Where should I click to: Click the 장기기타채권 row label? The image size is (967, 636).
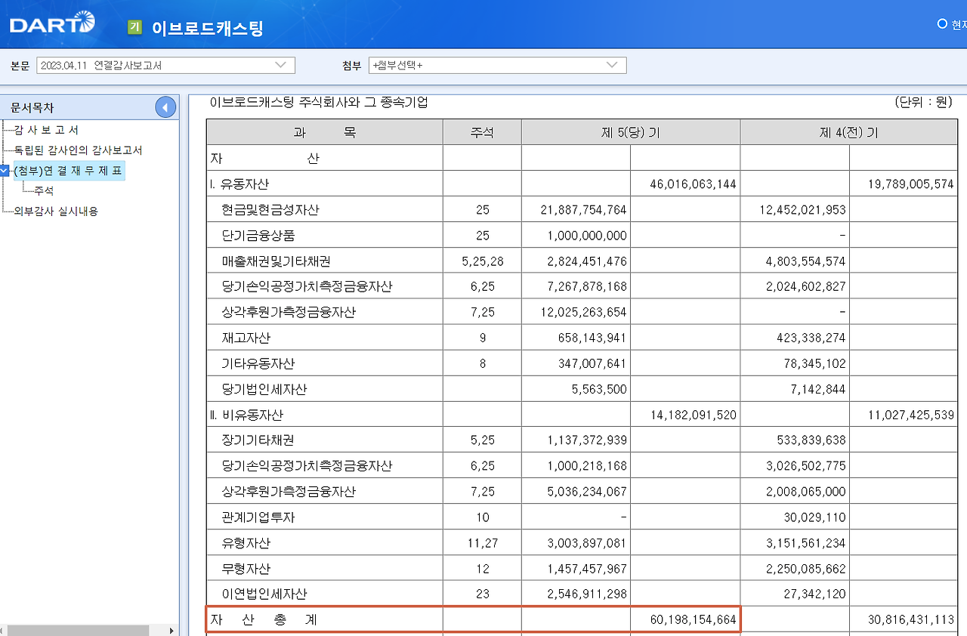[258, 440]
